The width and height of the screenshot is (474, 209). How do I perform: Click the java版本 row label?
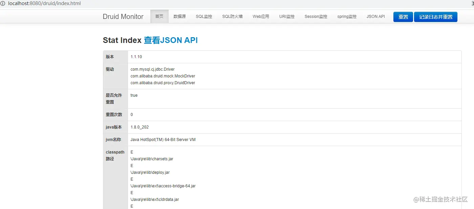(x=114, y=127)
